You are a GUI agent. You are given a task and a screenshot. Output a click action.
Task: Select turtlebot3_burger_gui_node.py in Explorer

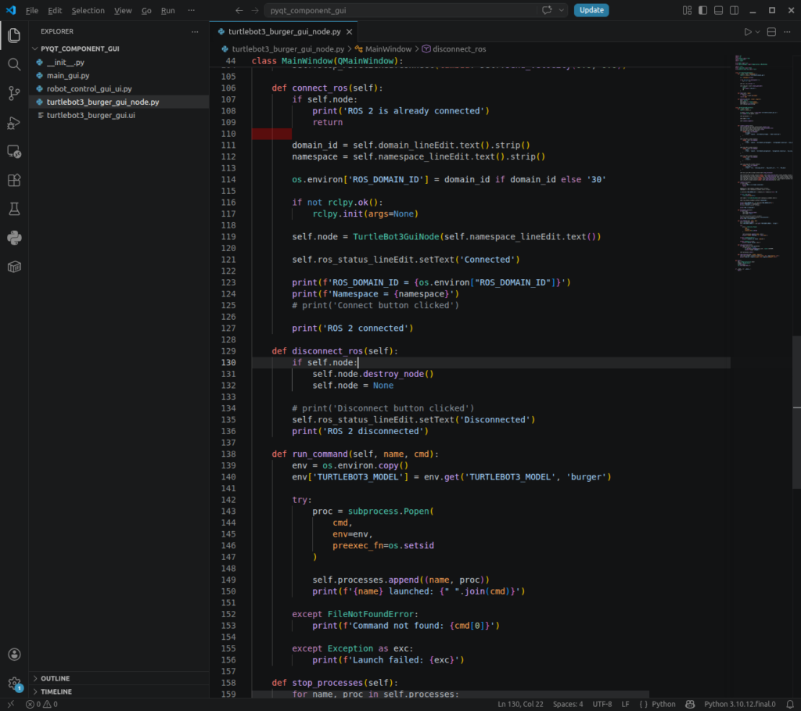119,102
